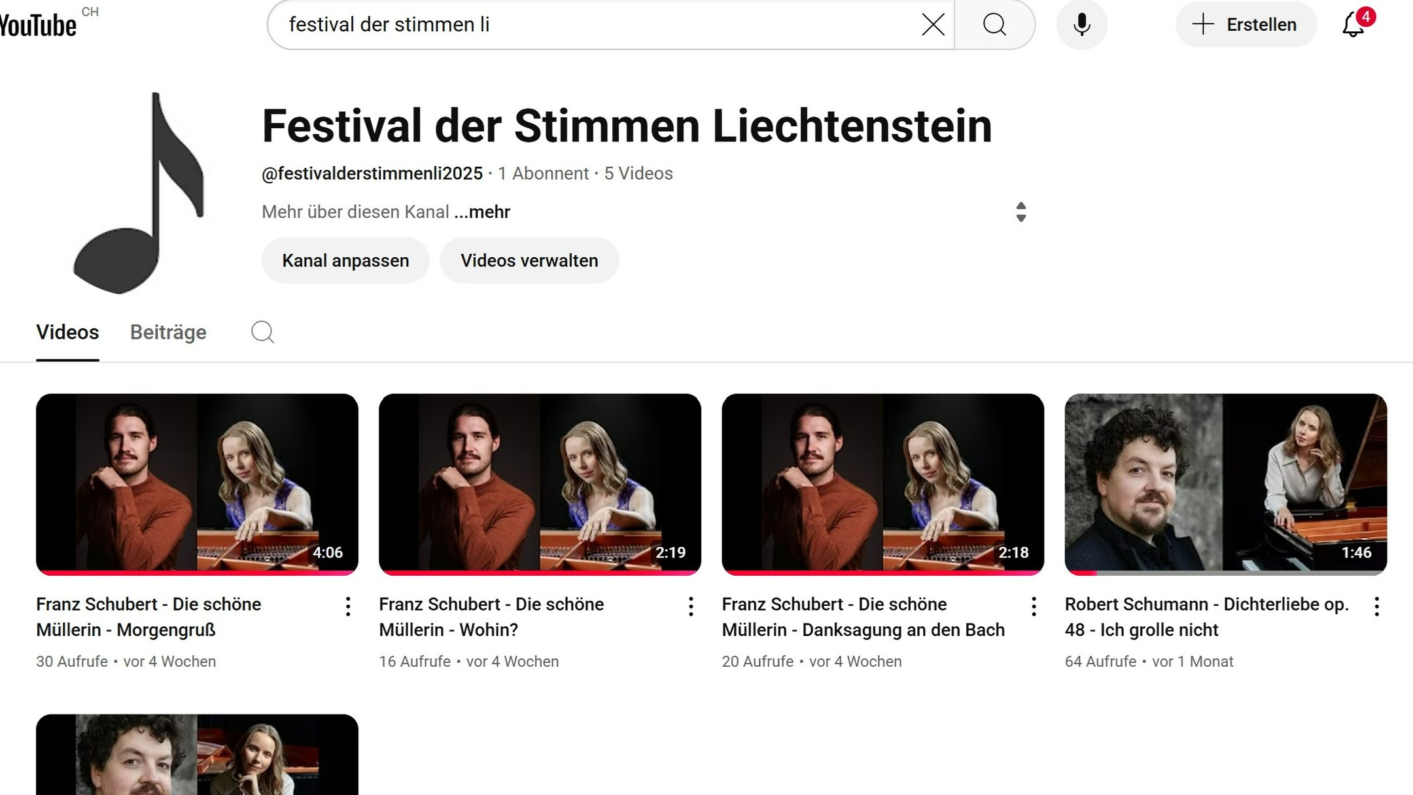Click the up-down arrow stepper by the description
The height and width of the screenshot is (795, 1413).
[x=1020, y=212]
